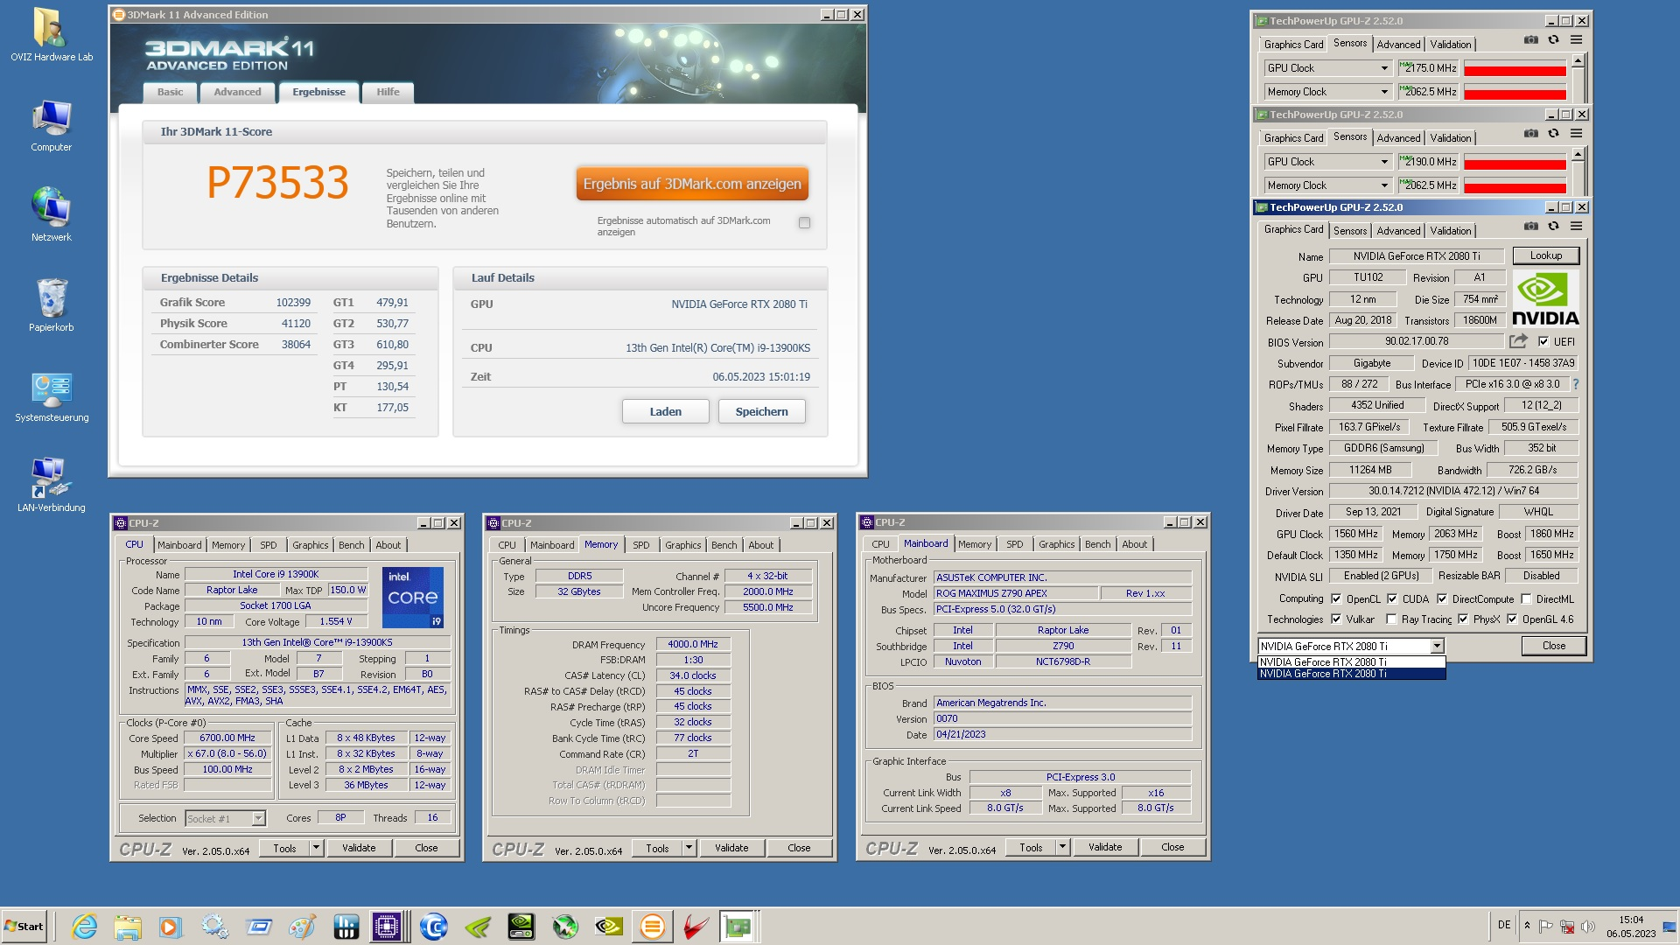Choose the highlighted RTX 2080 Ti list entry
This screenshot has width=1680, height=945.
[x=1351, y=674]
